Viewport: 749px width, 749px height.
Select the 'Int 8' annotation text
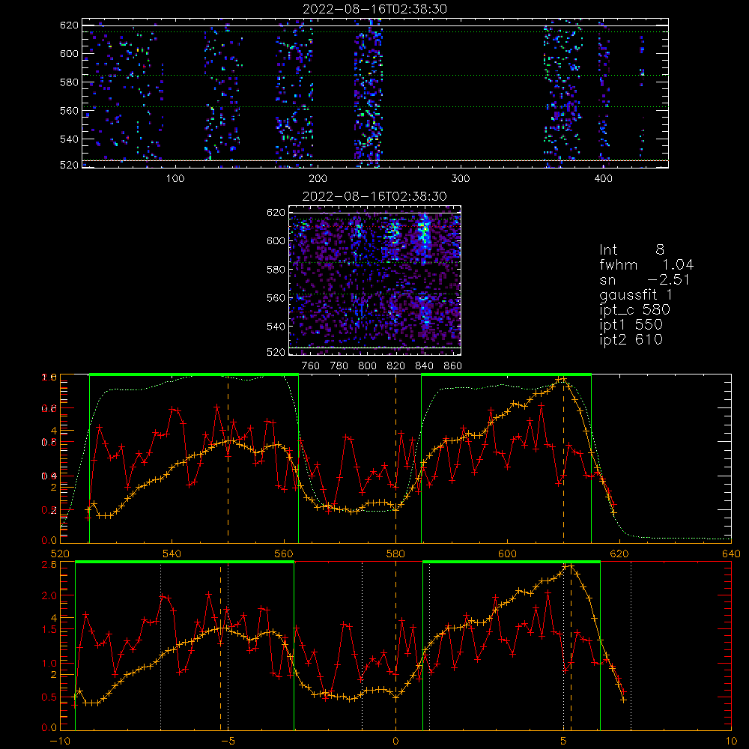(631, 250)
